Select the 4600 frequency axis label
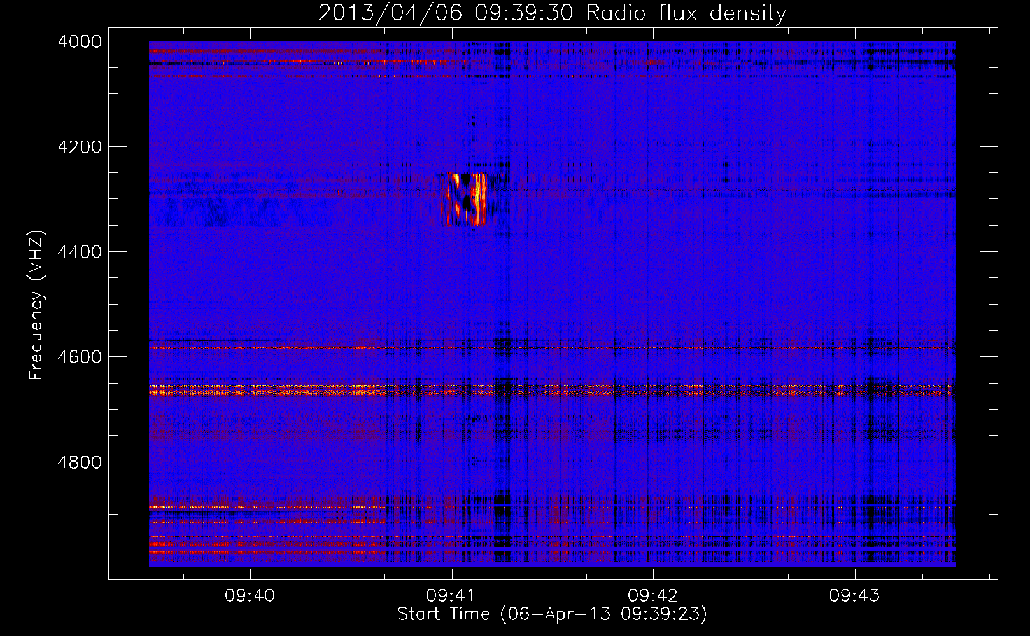Screen dimensions: 1030x636 click(80, 357)
